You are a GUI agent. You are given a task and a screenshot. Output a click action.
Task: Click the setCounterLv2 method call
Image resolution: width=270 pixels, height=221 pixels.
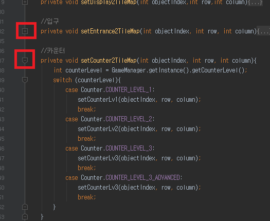(98, 129)
